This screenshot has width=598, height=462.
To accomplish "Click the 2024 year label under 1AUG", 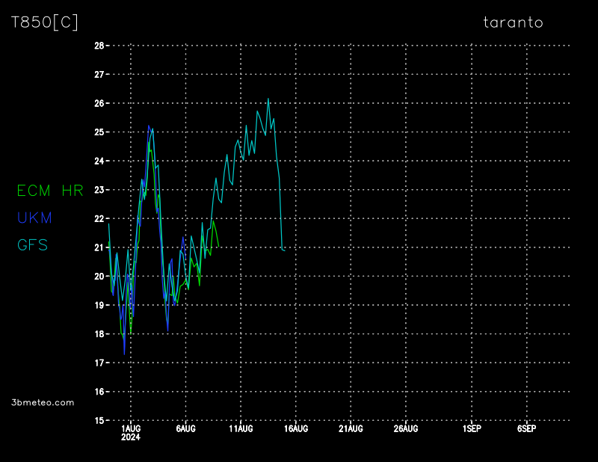I will pyautogui.click(x=130, y=438).
